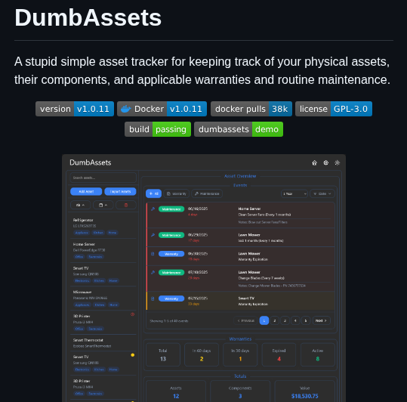Viewport: 407px width, 402px height.
Task: Click the red icon button beside the sort controls
Action: 126,205
